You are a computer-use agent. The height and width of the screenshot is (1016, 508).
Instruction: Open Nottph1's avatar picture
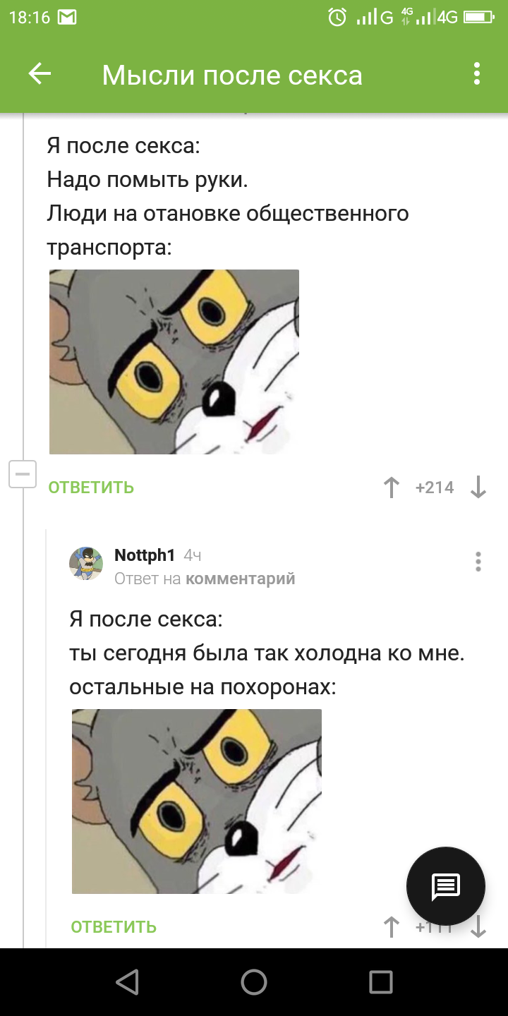point(86,563)
